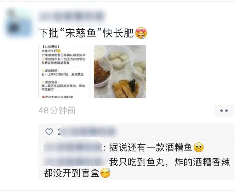Reply to the comment 据说还有一款酒糟鱼
The height and width of the screenshot is (196, 235).
(x=151, y=148)
